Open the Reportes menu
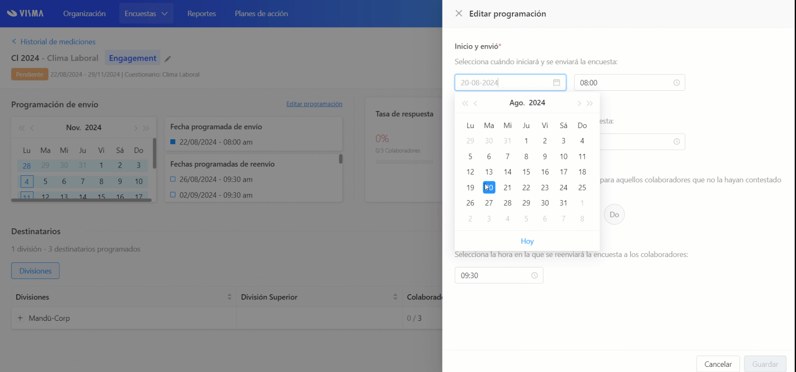 pos(201,13)
